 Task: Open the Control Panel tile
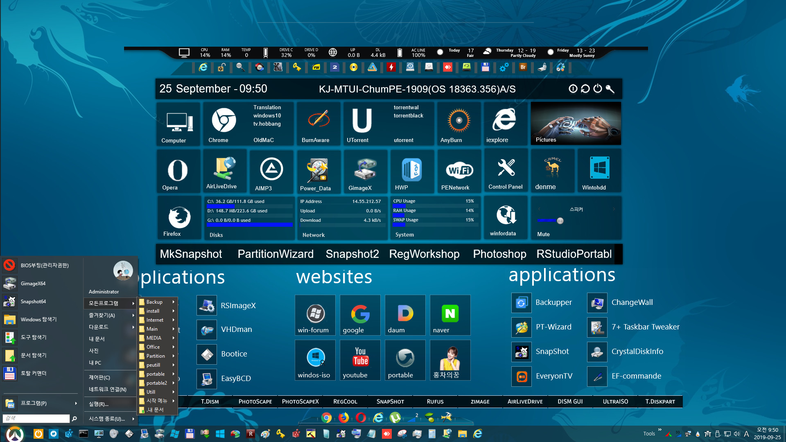point(506,171)
